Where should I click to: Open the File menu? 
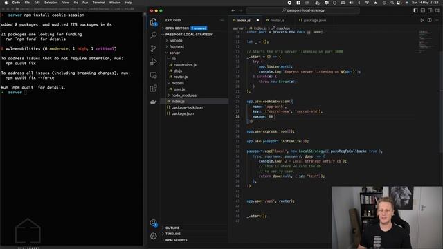click(x=27, y=3)
